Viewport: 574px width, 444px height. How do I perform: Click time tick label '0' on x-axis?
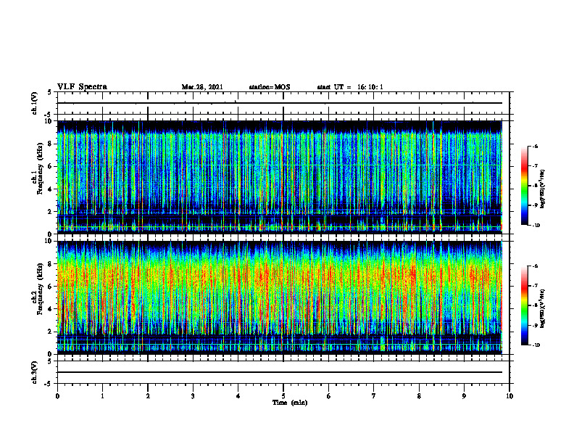[x=57, y=396]
